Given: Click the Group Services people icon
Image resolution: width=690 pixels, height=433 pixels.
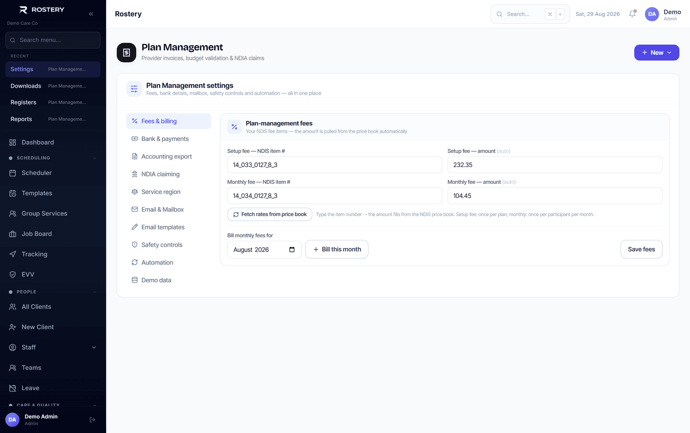Looking at the screenshot, I should (x=13, y=213).
